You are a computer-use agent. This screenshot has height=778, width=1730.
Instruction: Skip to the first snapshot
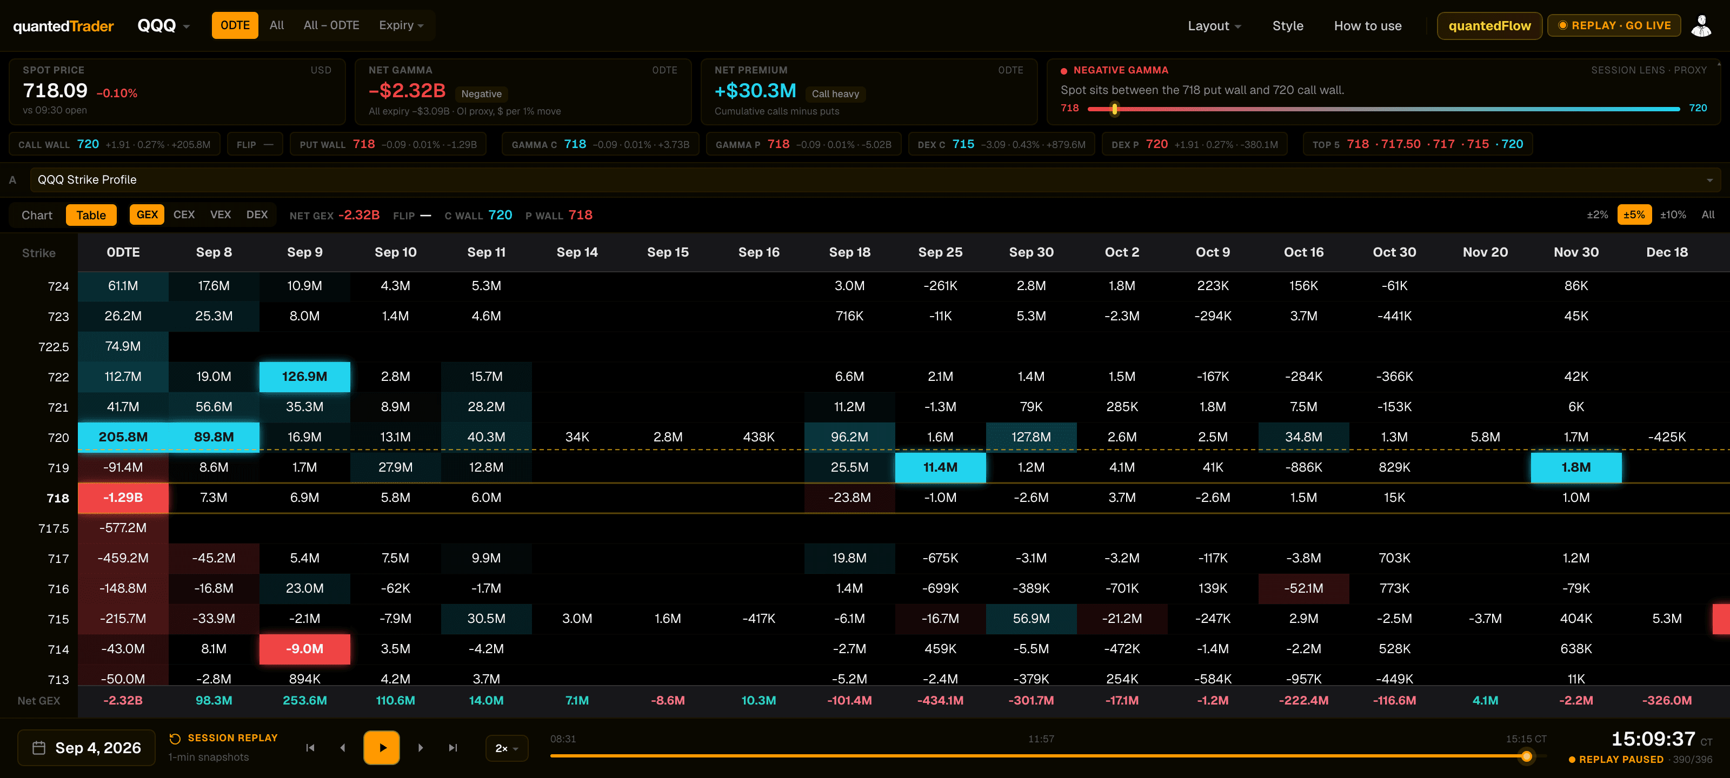point(310,748)
